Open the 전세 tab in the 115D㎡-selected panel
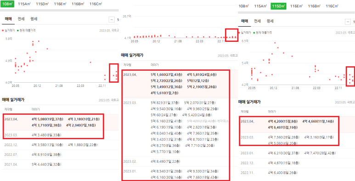This screenshot has width=355, height=181. [258, 21]
